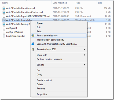The image size is (114, 100).
Task: Click the 12 KB size cell
Action: click(x=108, y=16)
